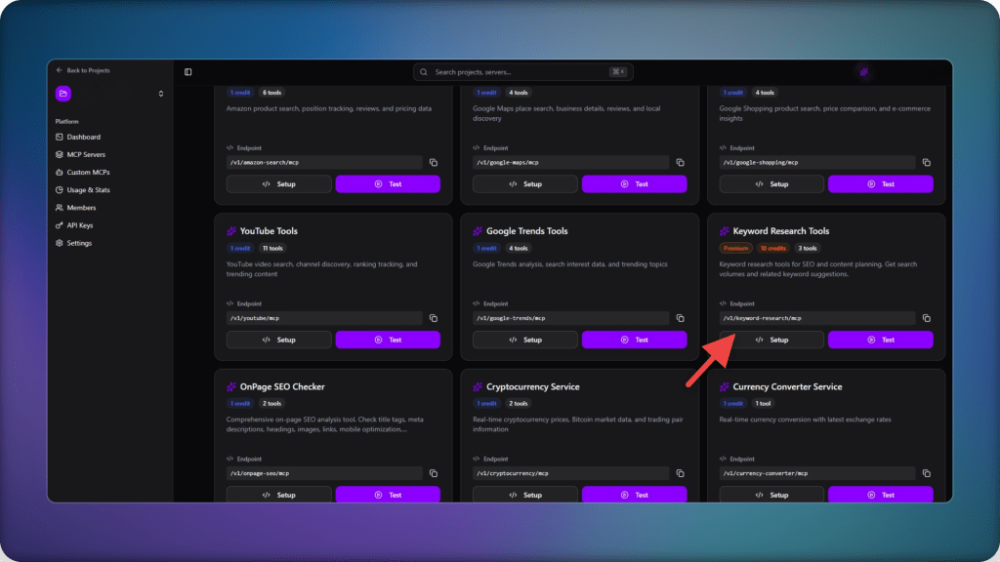Click Test for Currency Converter Service
Image resolution: width=1000 pixels, height=562 pixels.
click(x=881, y=495)
